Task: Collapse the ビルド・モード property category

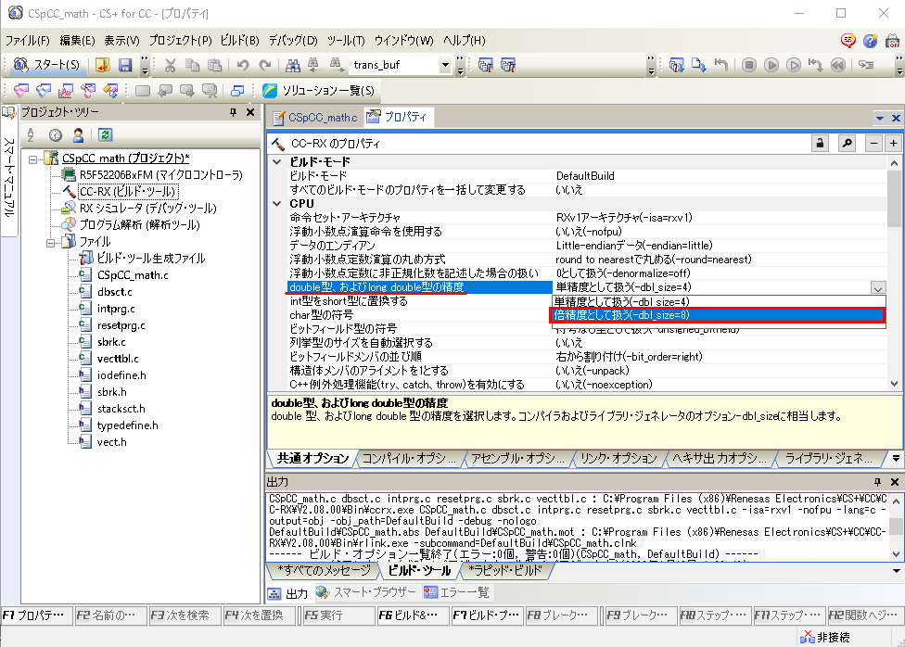Action: (277, 162)
